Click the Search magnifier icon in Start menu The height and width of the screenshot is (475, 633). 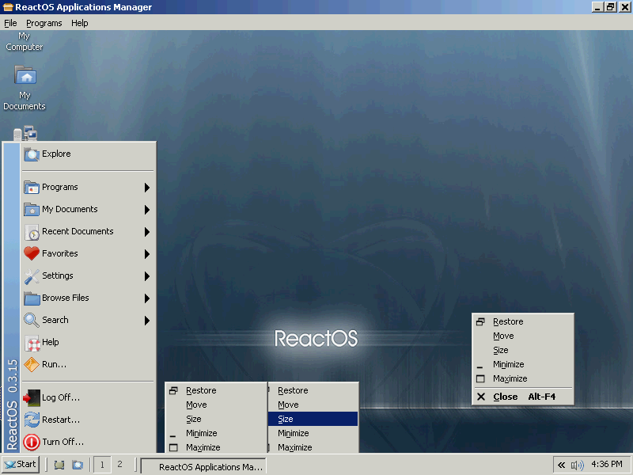point(32,321)
